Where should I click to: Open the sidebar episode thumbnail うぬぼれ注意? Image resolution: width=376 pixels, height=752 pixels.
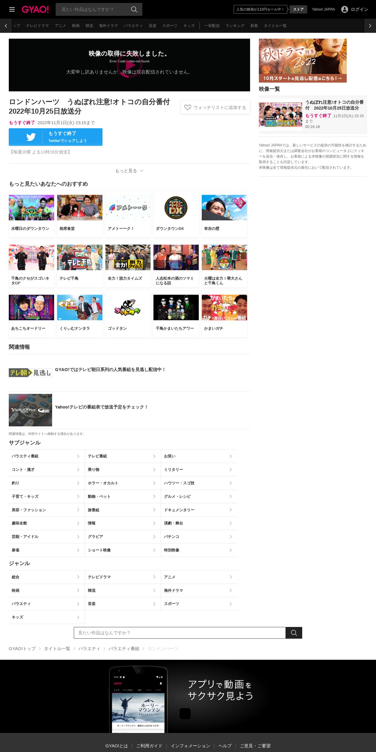click(281, 114)
